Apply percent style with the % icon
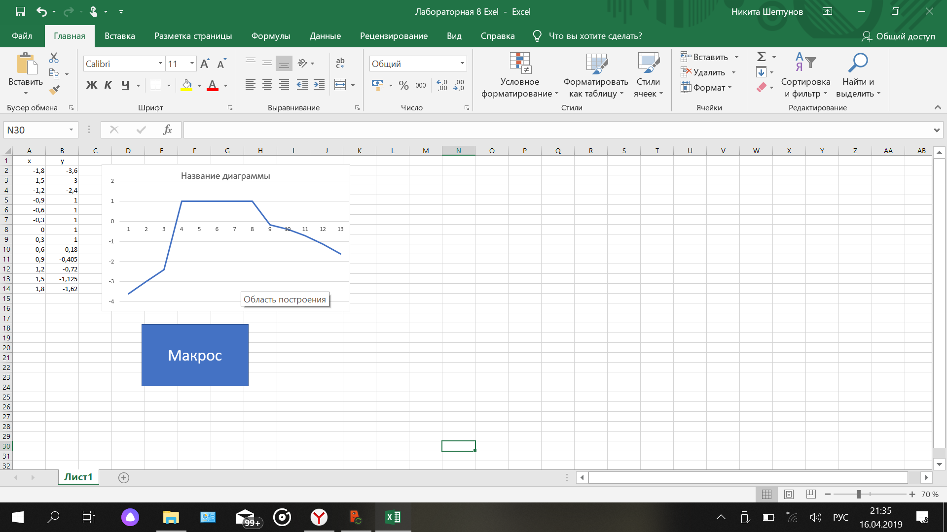 [x=404, y=85]
